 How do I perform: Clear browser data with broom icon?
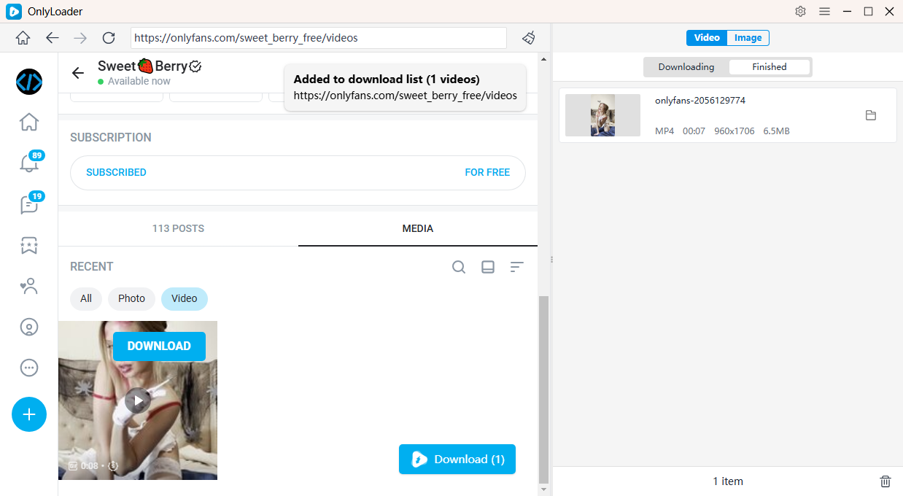[530, 38]
